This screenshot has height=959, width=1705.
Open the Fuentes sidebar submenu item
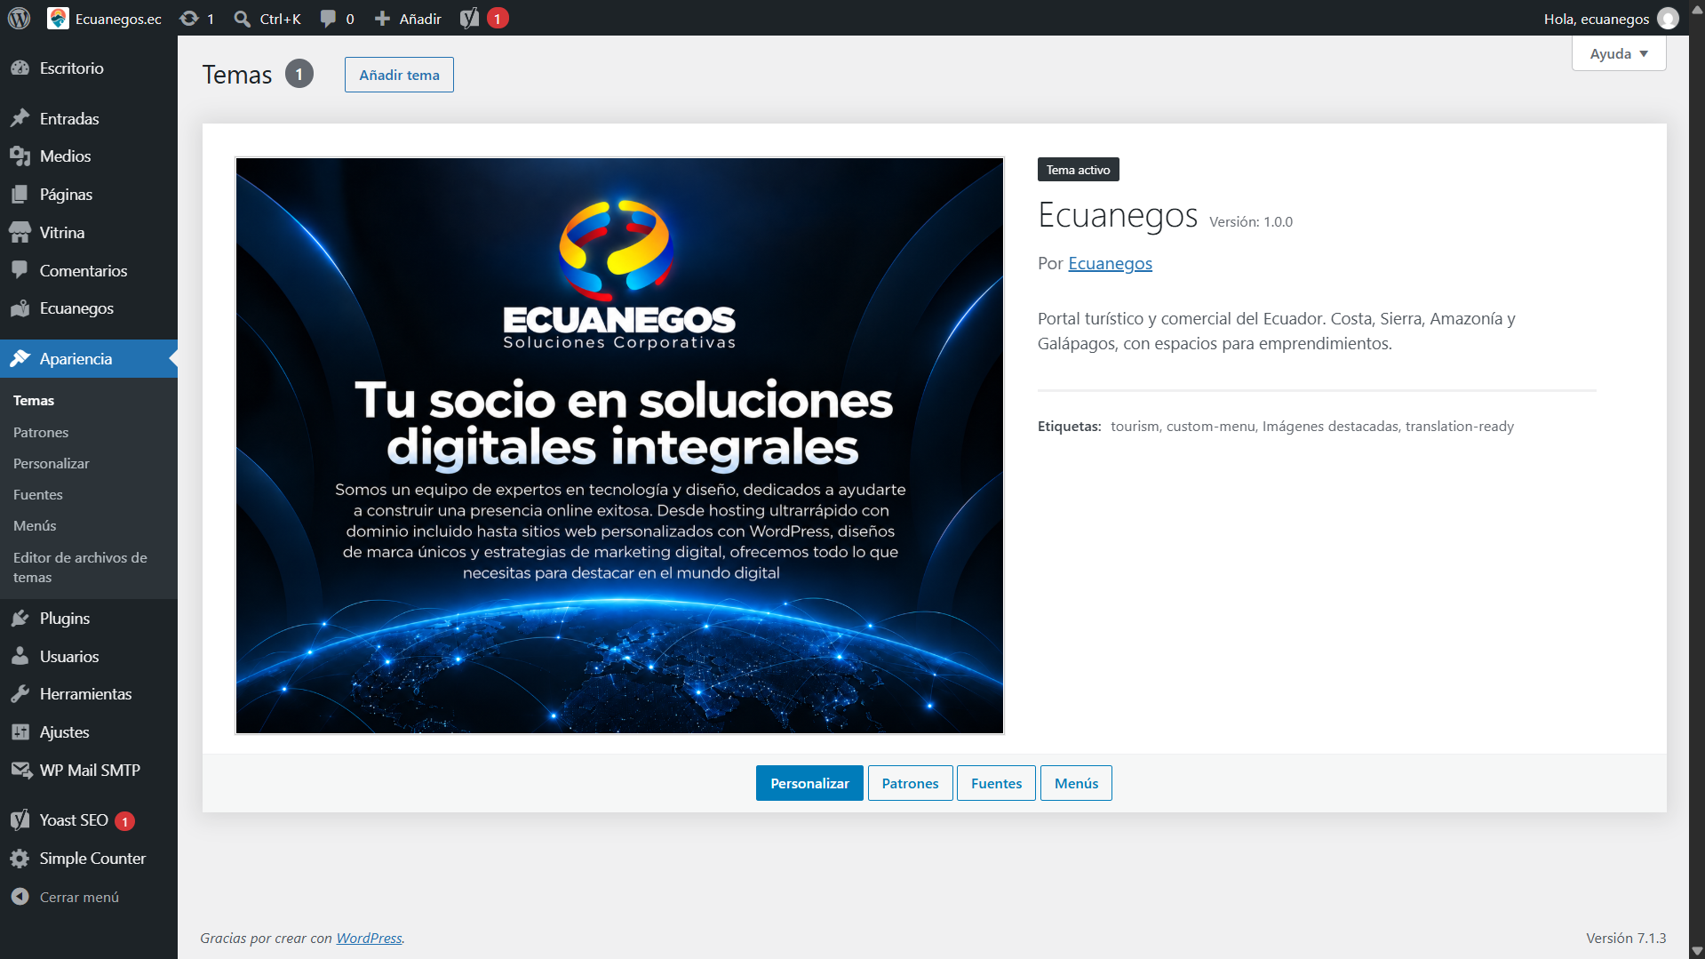click(x=38, y=494)
